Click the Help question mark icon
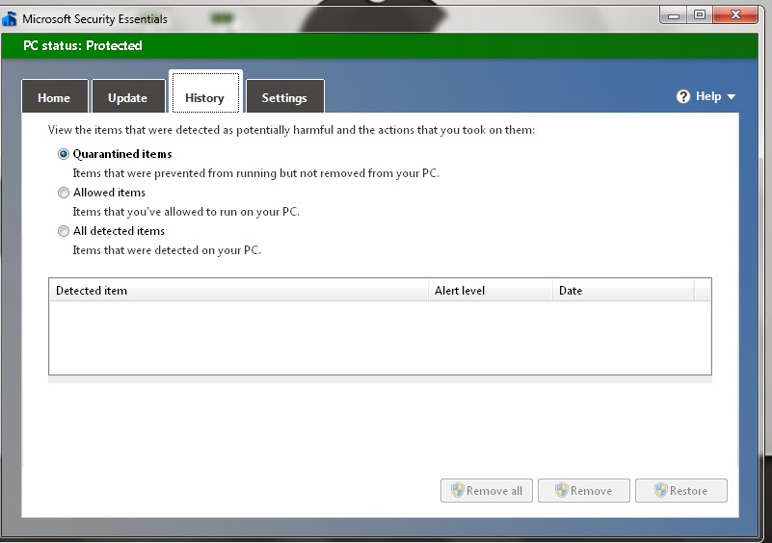Screen dimensions: 772x543 [x=683, y=96]
